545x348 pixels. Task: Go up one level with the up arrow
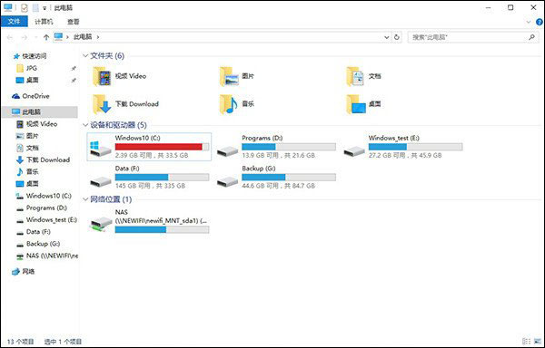tap(46, 37)
